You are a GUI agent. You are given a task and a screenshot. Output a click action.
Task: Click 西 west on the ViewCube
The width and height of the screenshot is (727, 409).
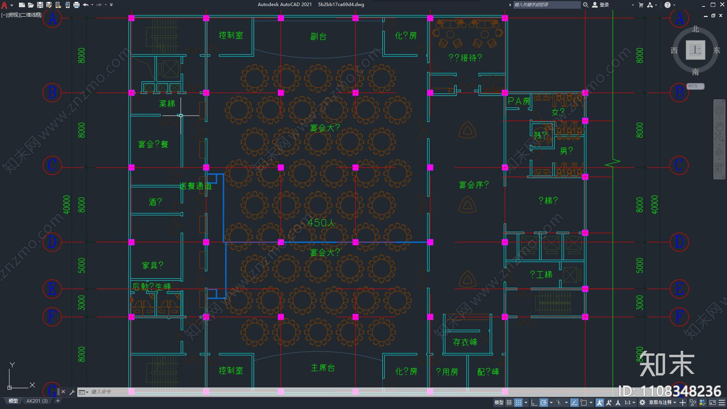pos(674,50)
